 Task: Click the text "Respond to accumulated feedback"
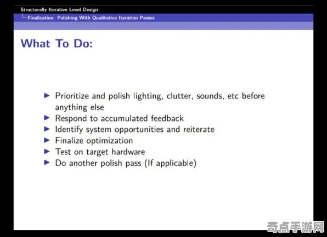pyautogui.click(x=119, y=118)
